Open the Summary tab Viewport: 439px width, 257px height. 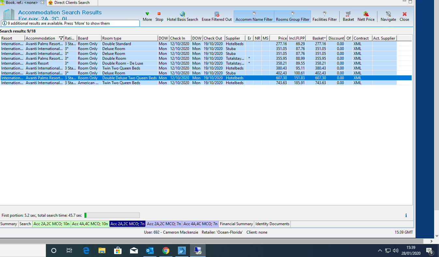pyautogui.click(x=9, y=224)
